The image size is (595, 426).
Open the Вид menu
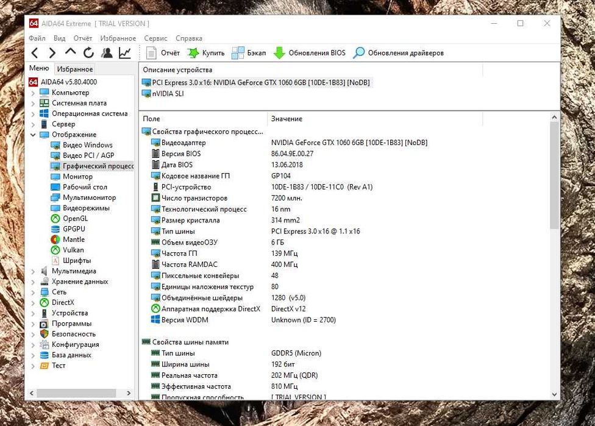(x=60, y=38)
